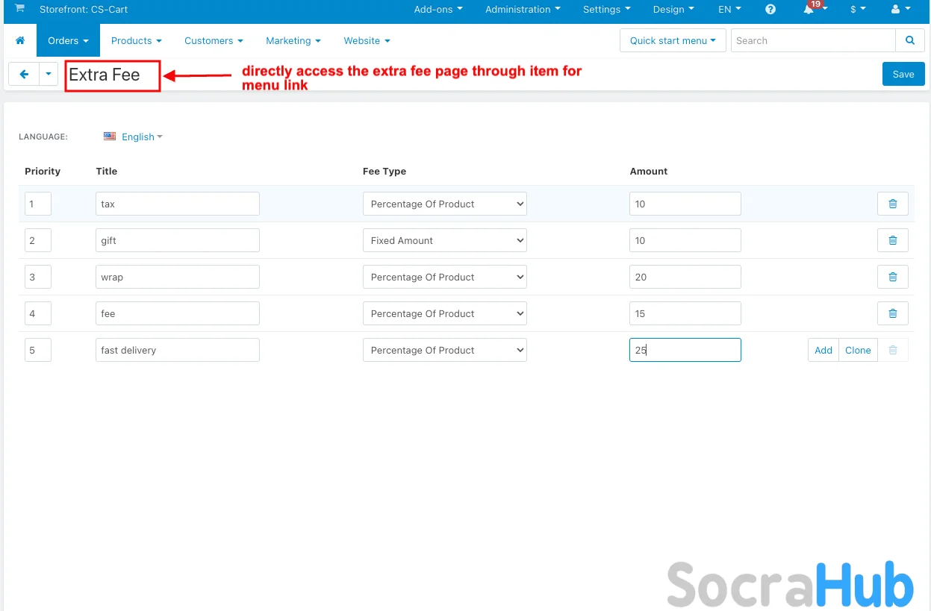Open the user account menu icon

pos(901,10)
